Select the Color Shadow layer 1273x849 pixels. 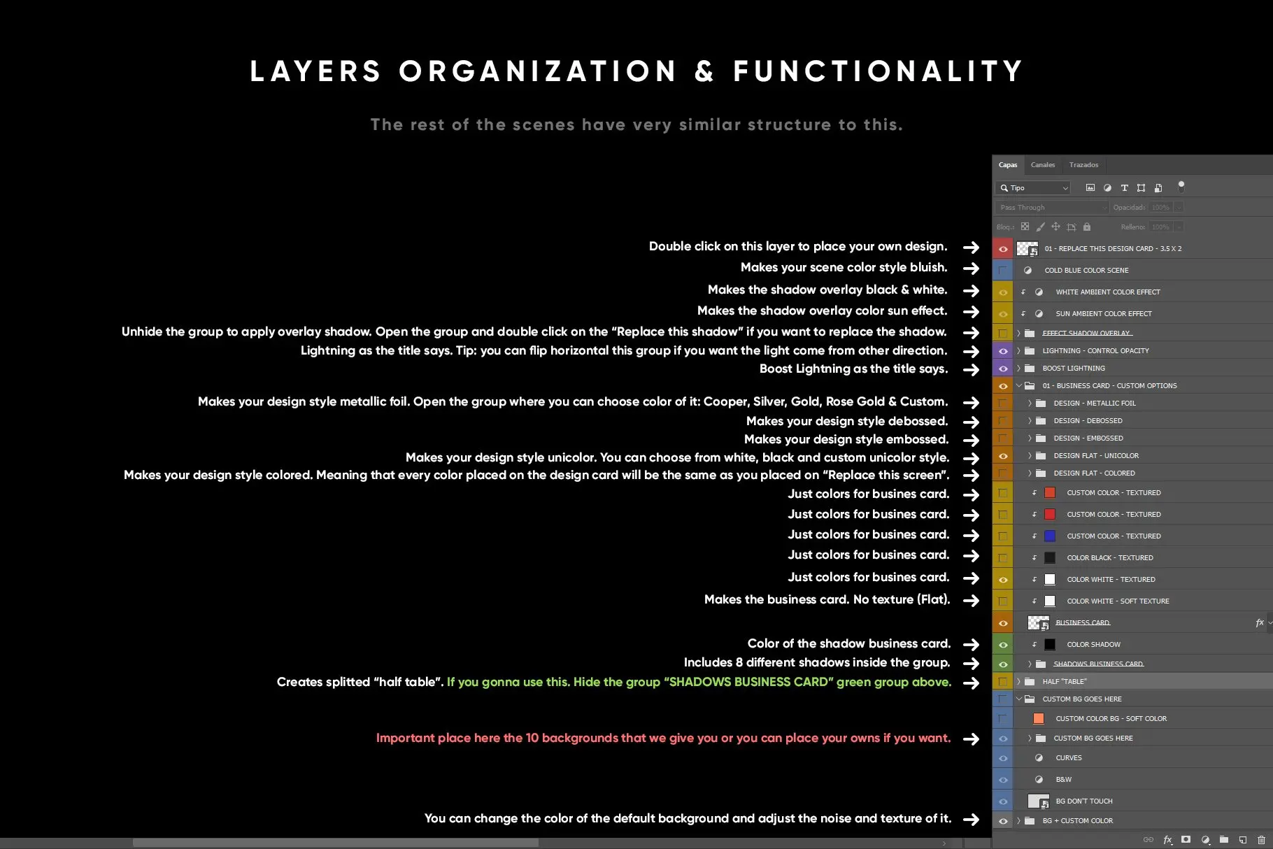(x=1093, y=645)
